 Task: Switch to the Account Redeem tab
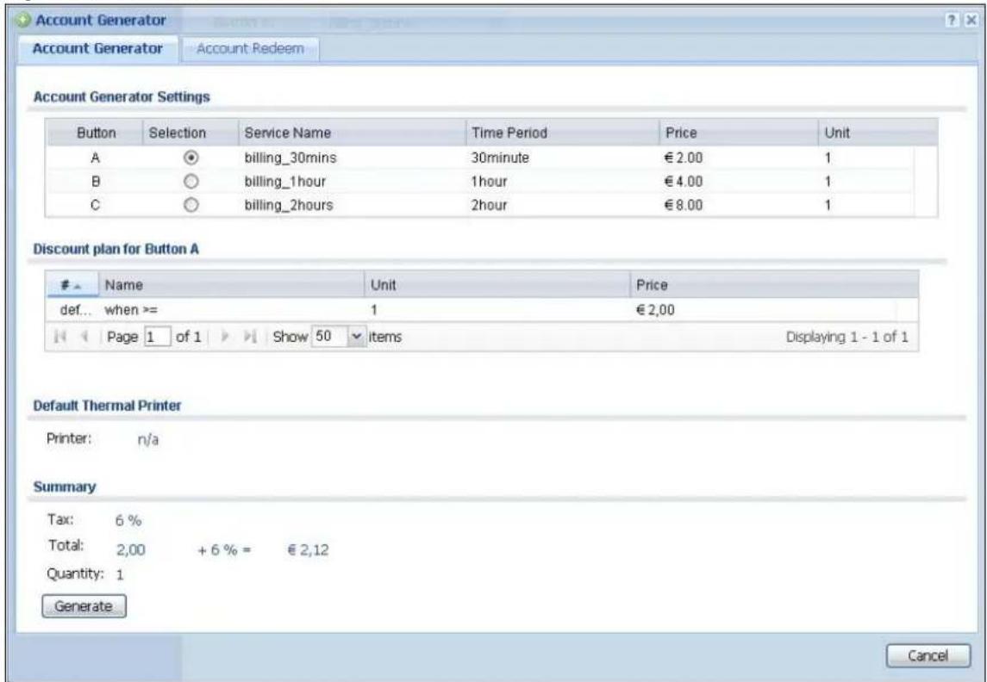click(250, 49)
